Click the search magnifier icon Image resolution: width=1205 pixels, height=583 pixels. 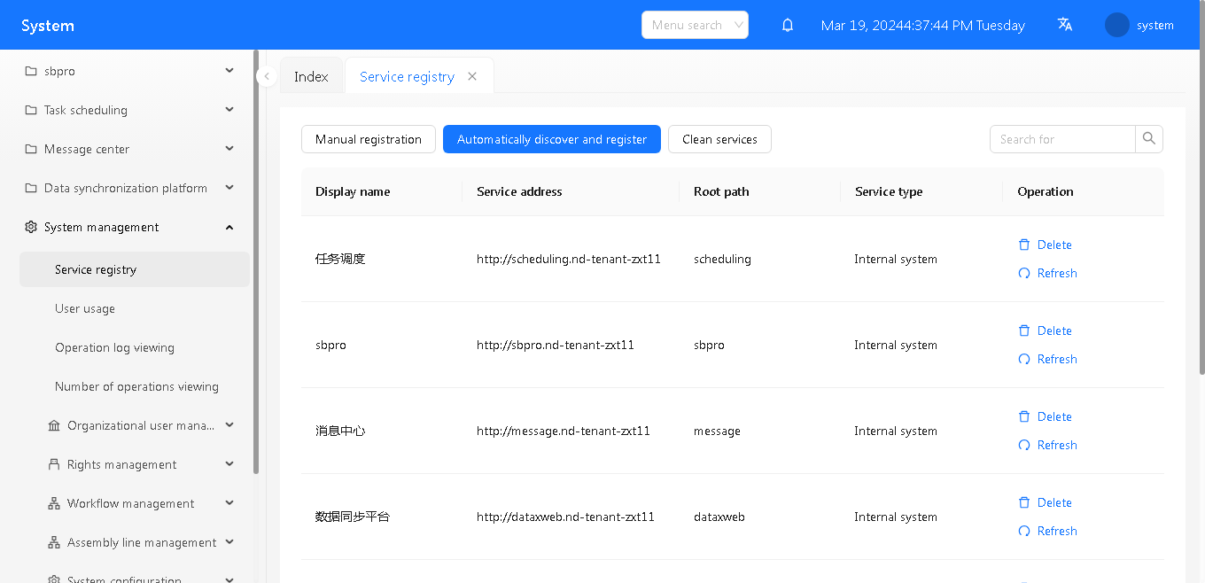1149,139
